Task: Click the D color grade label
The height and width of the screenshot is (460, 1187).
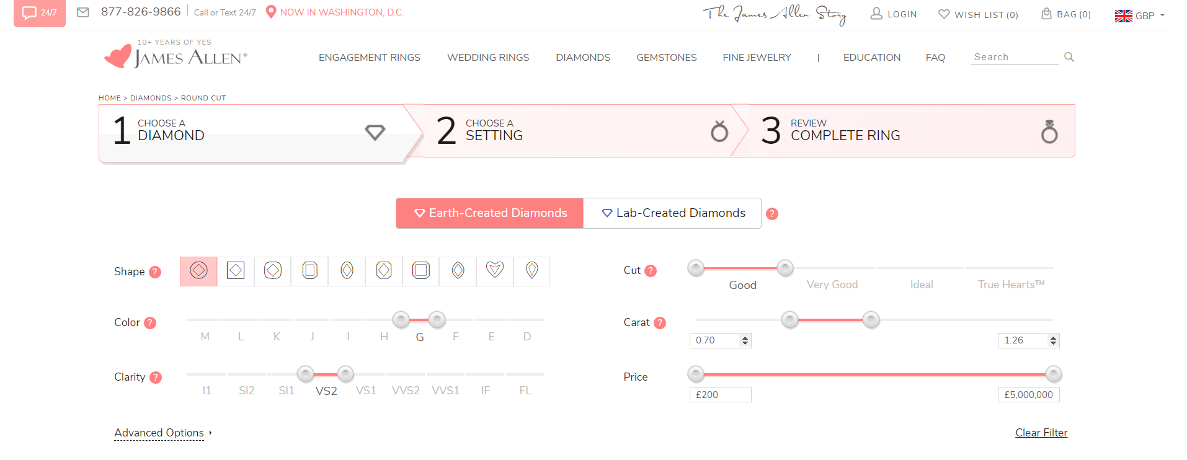Action: click(x=527, y=337)
